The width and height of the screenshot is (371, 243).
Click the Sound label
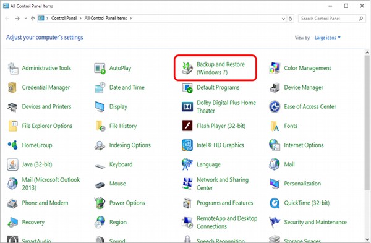(x=117, y=241)
